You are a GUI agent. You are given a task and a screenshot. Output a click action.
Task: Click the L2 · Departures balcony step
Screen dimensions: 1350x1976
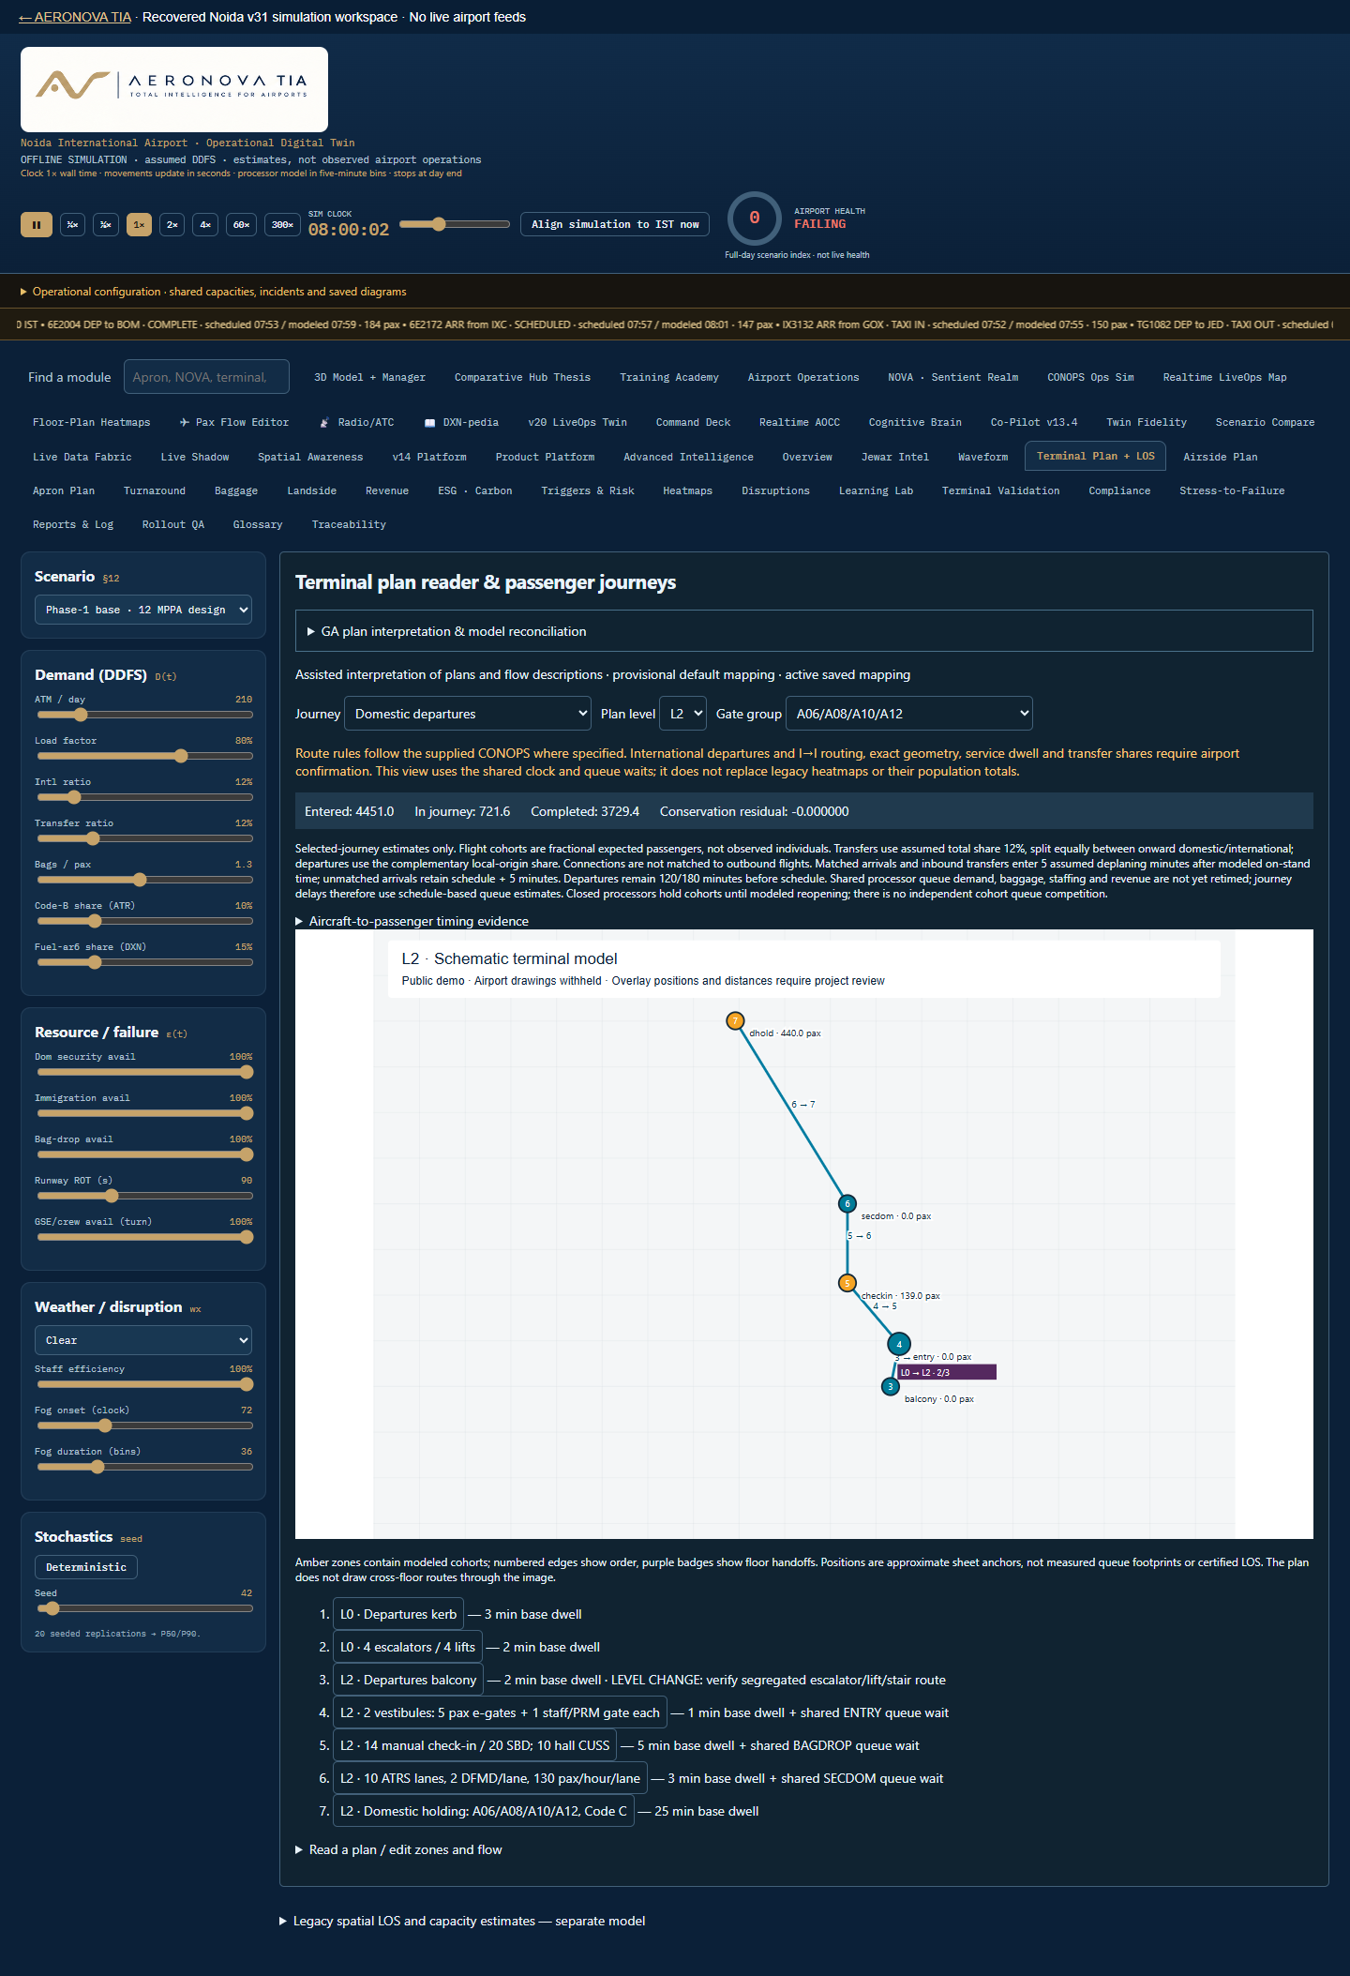click(408, 1680)
